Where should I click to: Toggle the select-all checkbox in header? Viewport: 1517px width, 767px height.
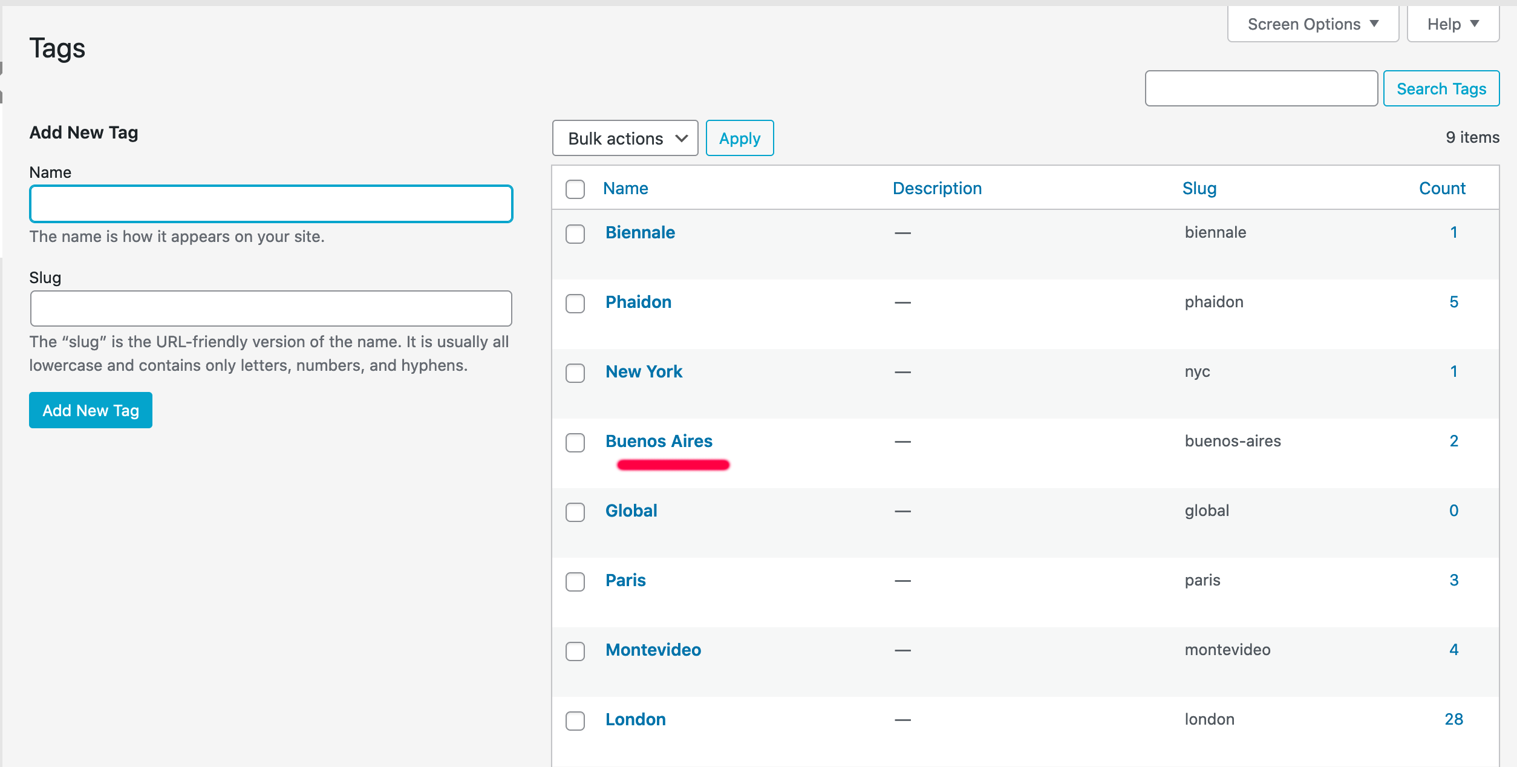[575, 189]
